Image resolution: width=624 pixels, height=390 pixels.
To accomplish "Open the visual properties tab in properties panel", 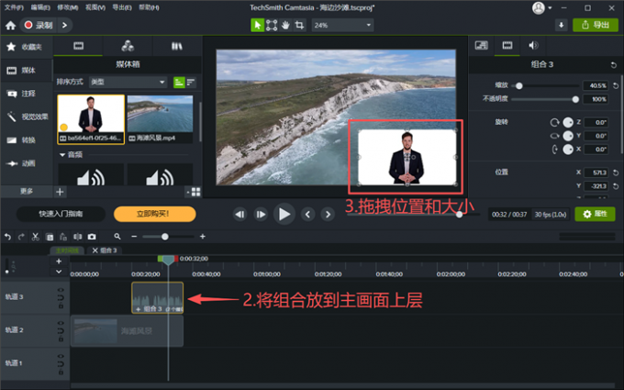I will (481, 45).
